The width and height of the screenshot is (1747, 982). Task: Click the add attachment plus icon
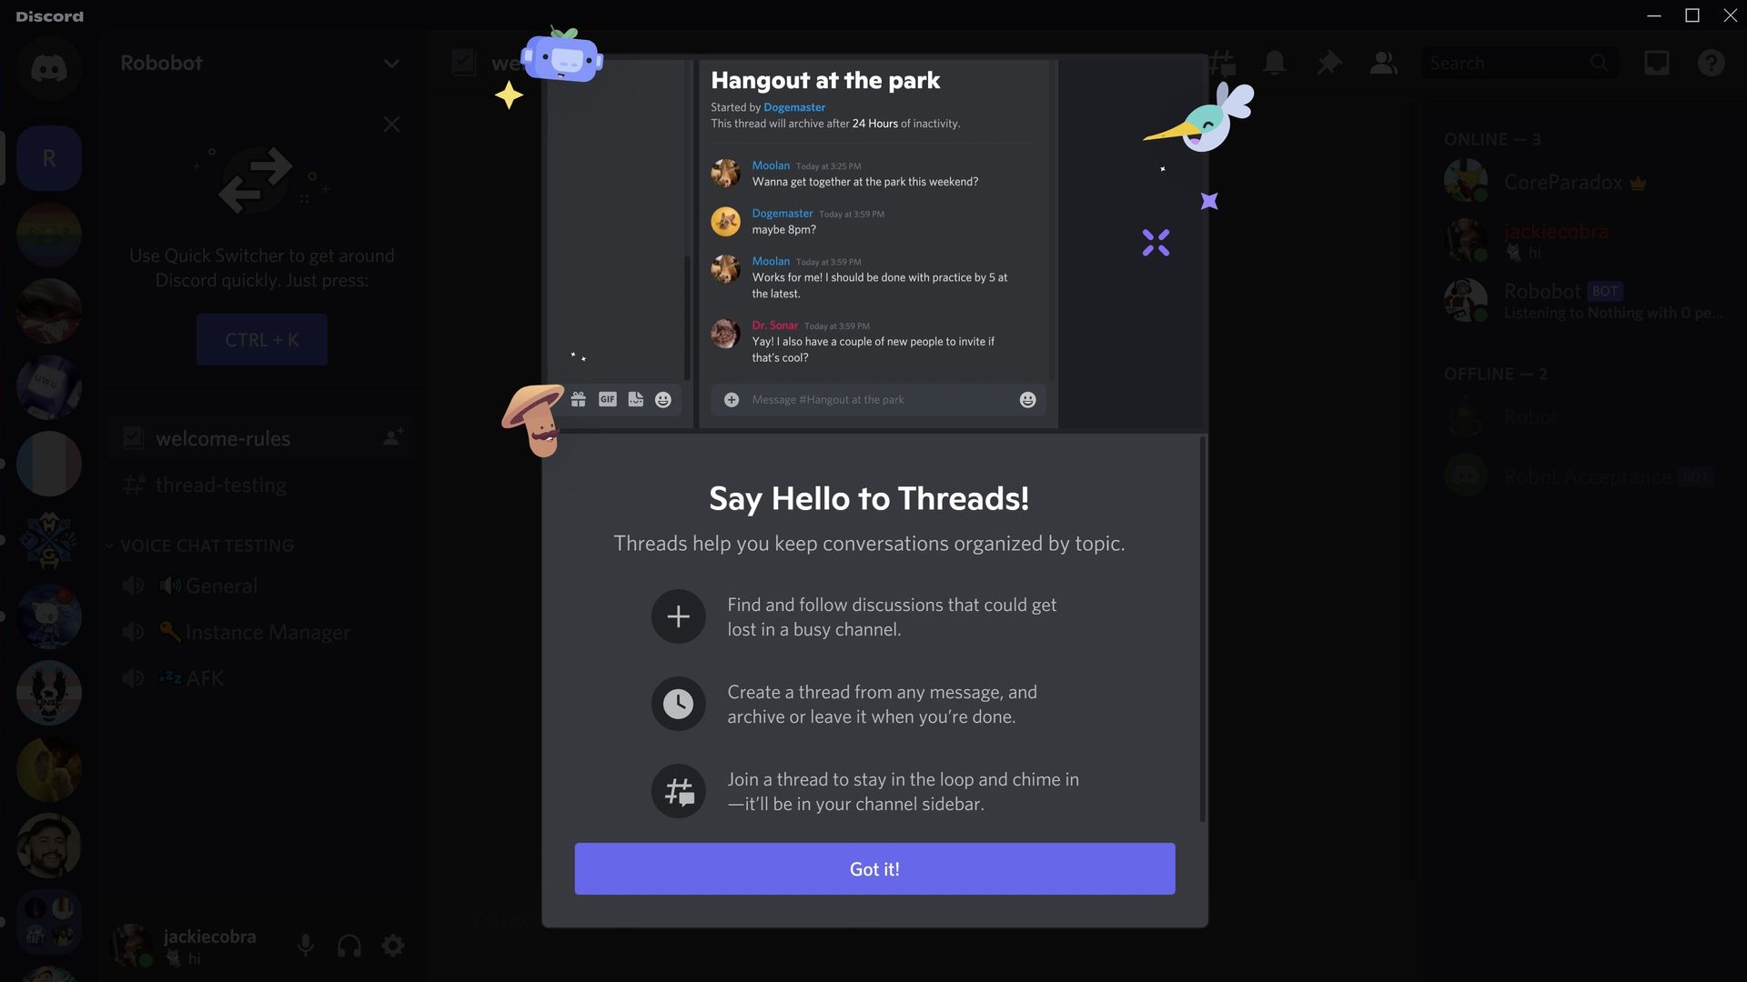point(730,399)
